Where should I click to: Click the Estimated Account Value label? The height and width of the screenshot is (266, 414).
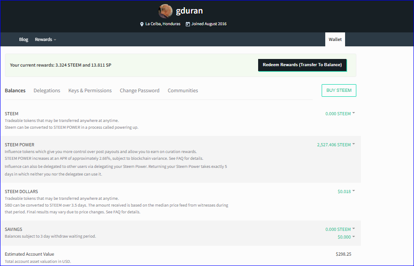coord(29,254)
